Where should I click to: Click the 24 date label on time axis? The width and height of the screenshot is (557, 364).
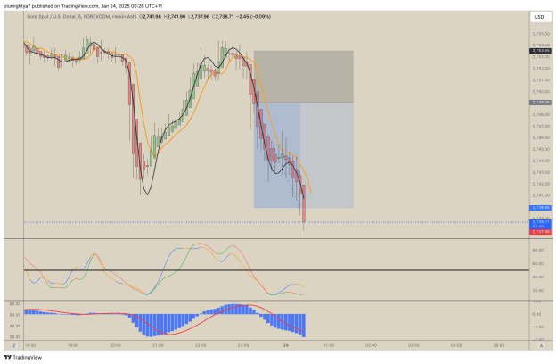click(x=286, y=345)
